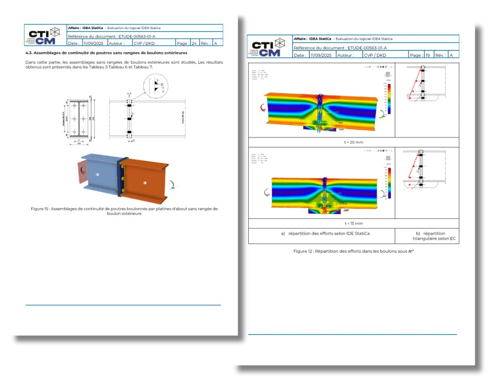This screenshot has width=489, height=382.
Task: Click the red moment arrow left of the top beam
Action: (262, 107)
